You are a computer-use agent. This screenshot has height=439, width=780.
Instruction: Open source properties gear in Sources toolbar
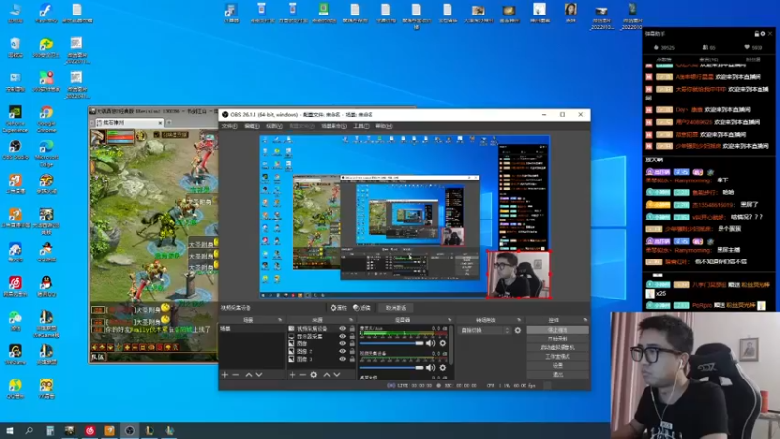tap(314, 374)
